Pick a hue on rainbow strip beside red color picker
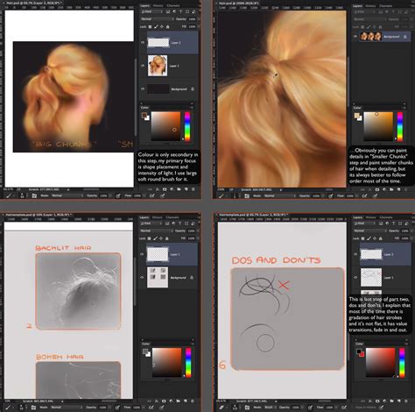 point(402,362)
